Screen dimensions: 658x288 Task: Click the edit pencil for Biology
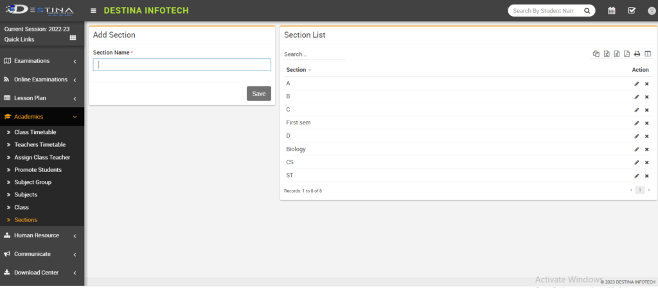pos(636,149)
